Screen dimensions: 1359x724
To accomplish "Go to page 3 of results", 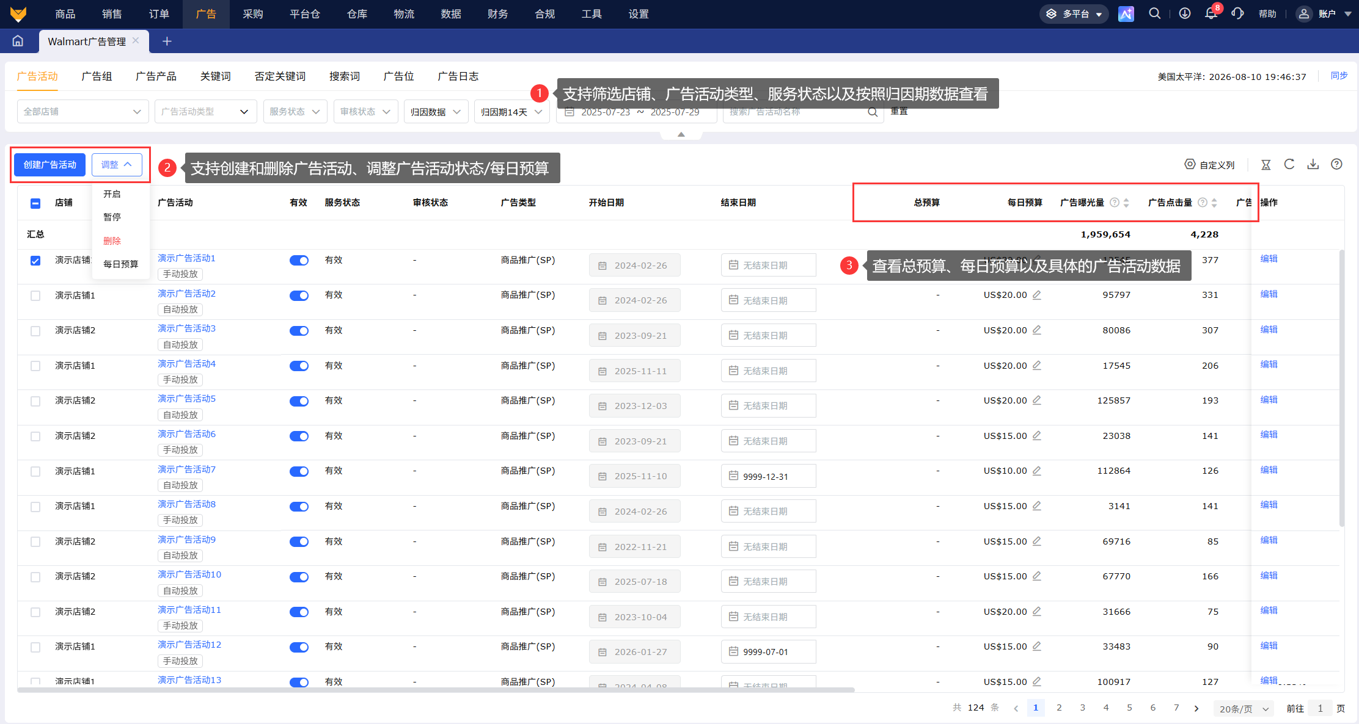I will pos(1082,708).
